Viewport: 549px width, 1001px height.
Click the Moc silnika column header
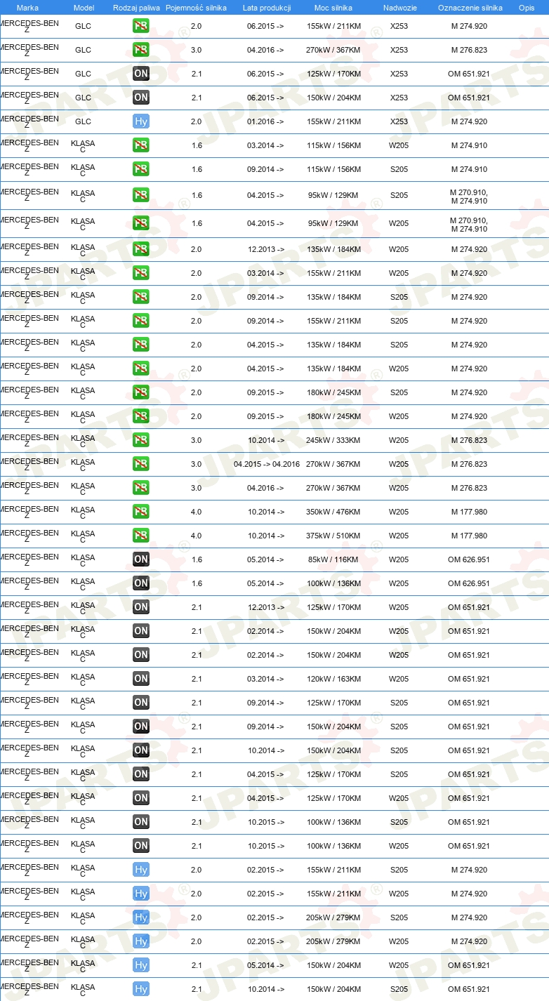coord(333,8)
